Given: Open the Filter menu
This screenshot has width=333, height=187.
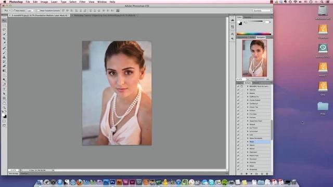Looking at the screenshot, I should tap(82, 2).
